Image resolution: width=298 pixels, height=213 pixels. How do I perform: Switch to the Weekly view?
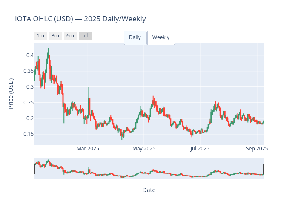[161, 37]
